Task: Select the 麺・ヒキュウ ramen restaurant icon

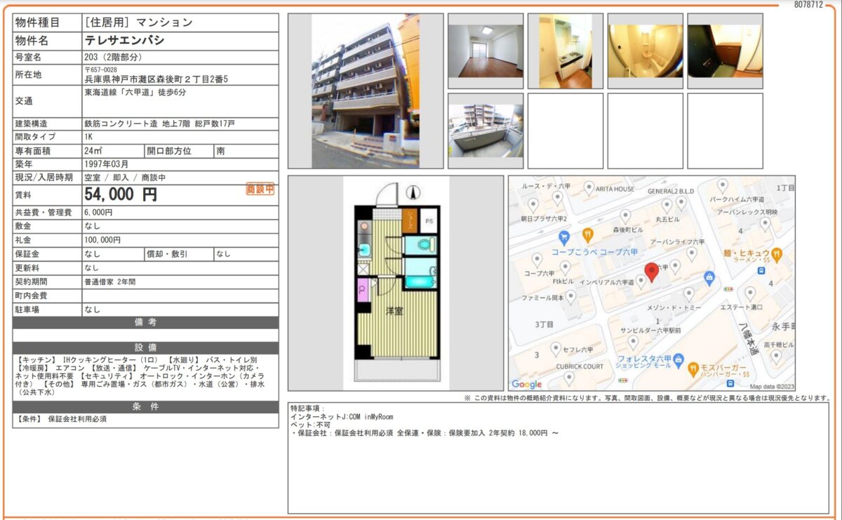Action: tap(776, 253)
